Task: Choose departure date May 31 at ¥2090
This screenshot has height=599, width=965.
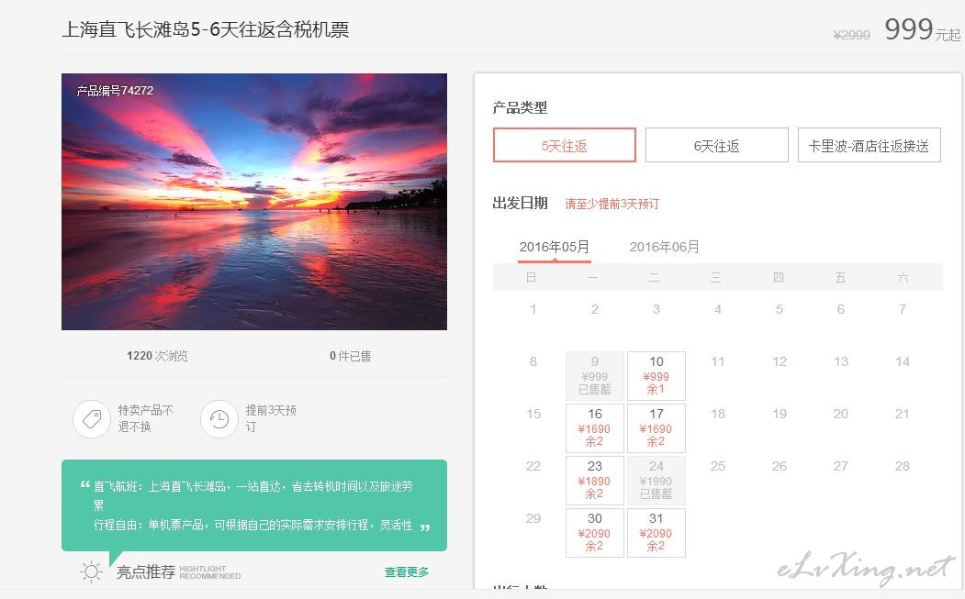Action: [656, 533]
